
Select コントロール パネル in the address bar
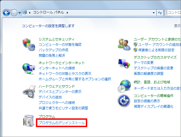coord(48,12)
